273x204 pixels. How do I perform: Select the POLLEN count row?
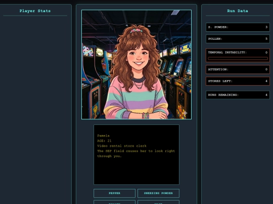tap(238, 39)
